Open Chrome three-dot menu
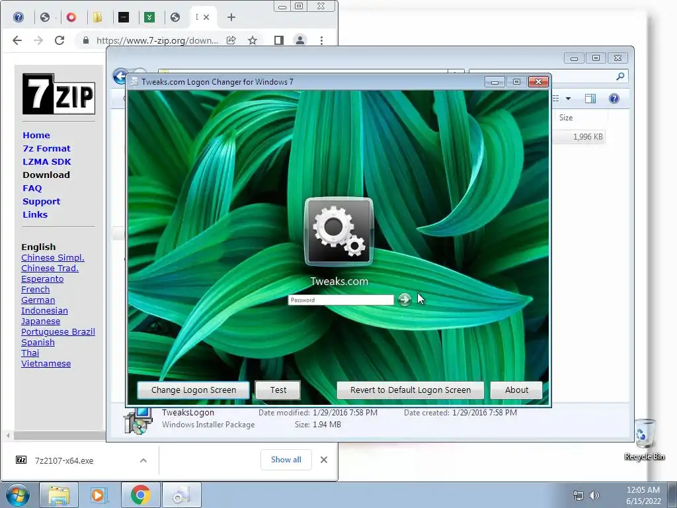Screen dimensions: 677x508 pos(321,40)
